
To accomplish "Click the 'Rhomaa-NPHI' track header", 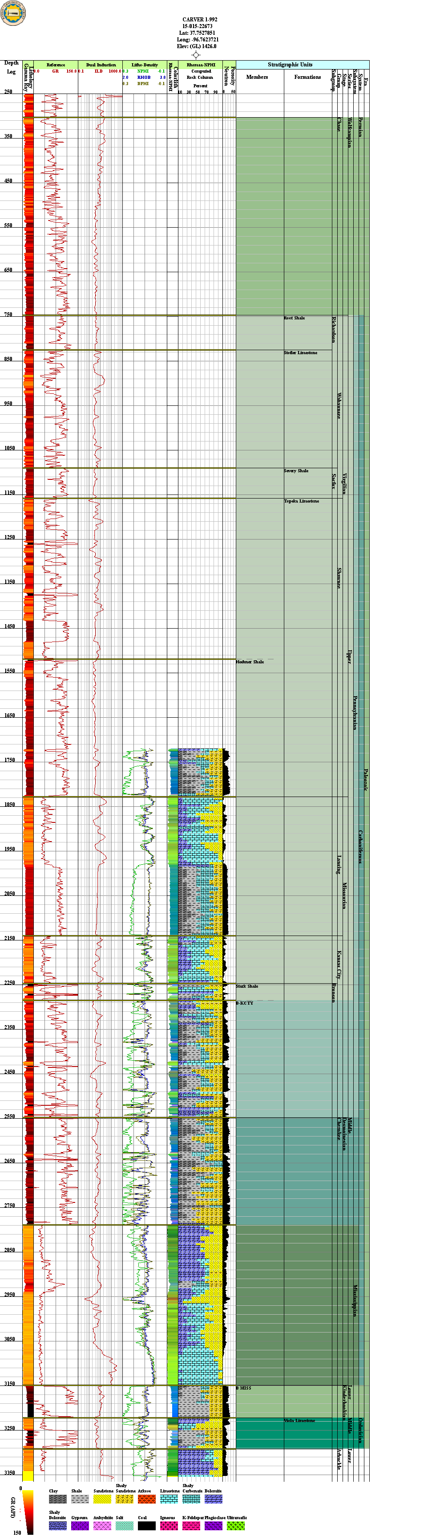I will pyautogui.click(x=201, y=65).
